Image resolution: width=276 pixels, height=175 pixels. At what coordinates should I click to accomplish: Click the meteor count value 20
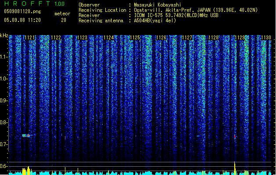point(64,20)
